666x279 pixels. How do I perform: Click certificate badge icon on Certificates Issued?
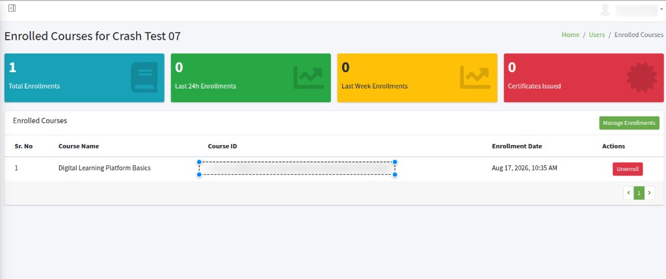641,77
